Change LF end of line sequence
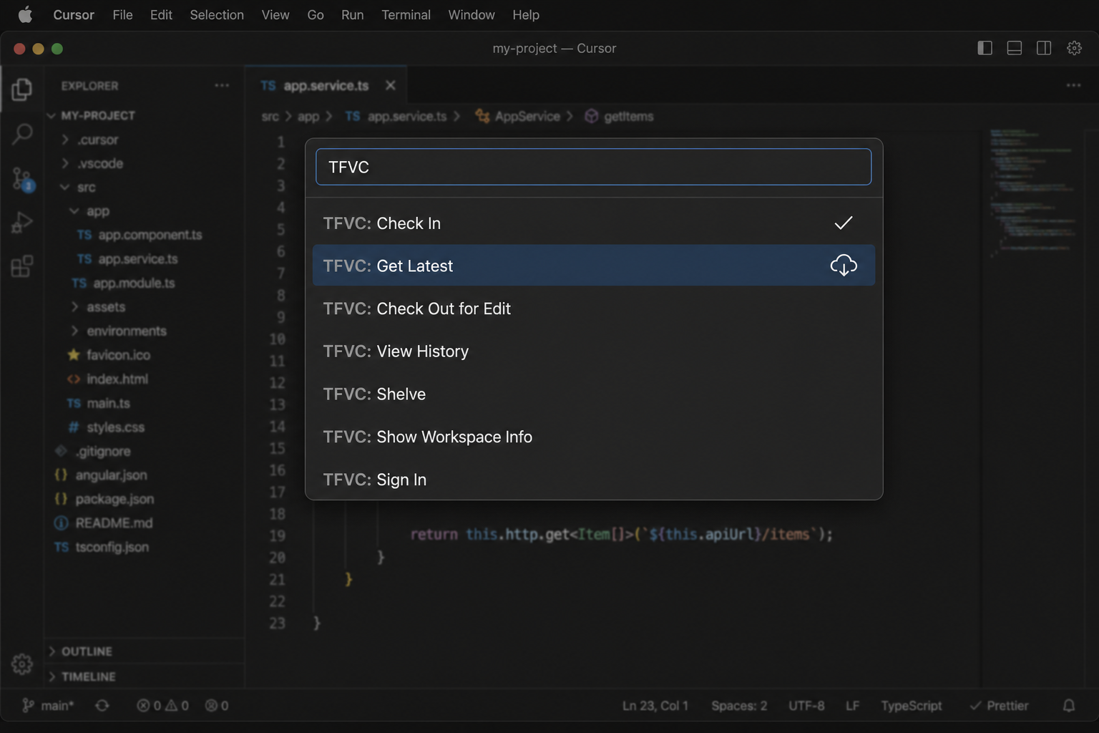 point(852,705)
